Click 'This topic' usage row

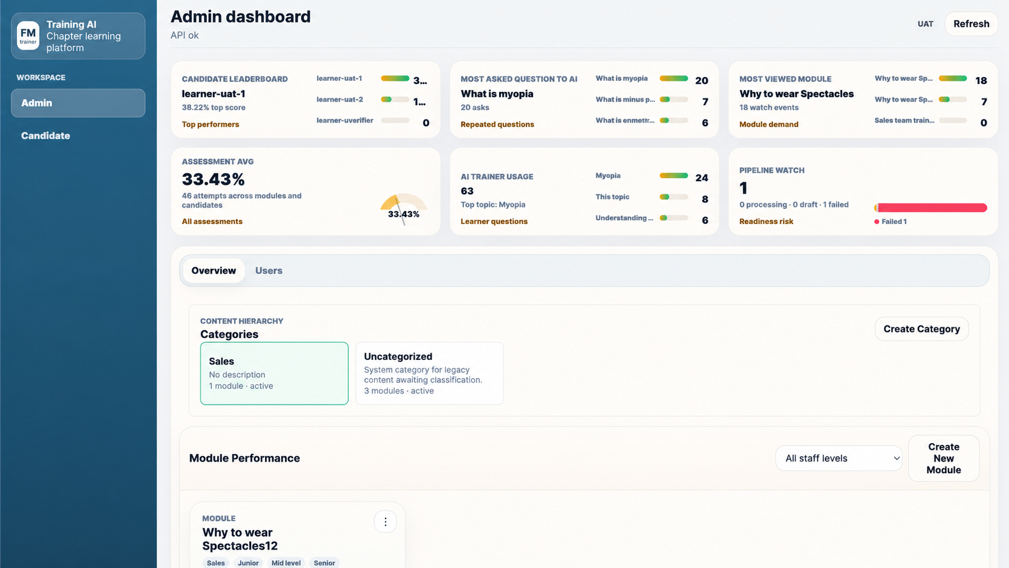(x=652, y=197)
